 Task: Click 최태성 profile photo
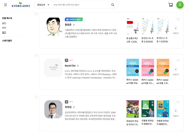53,109
